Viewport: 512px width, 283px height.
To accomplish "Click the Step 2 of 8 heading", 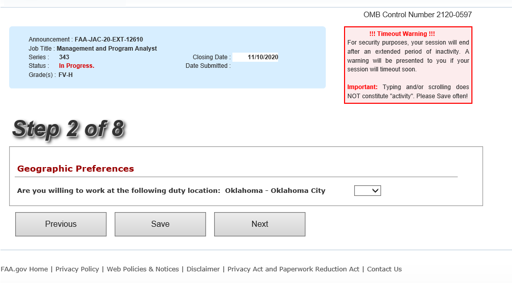I will tap(69, 129).
